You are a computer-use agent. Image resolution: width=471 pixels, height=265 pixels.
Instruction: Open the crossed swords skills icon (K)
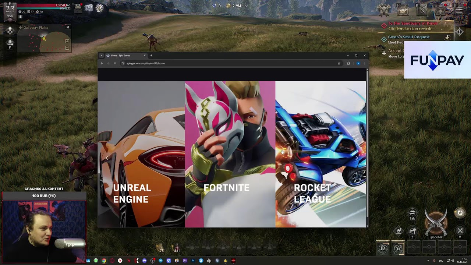[x=422, y=10]
